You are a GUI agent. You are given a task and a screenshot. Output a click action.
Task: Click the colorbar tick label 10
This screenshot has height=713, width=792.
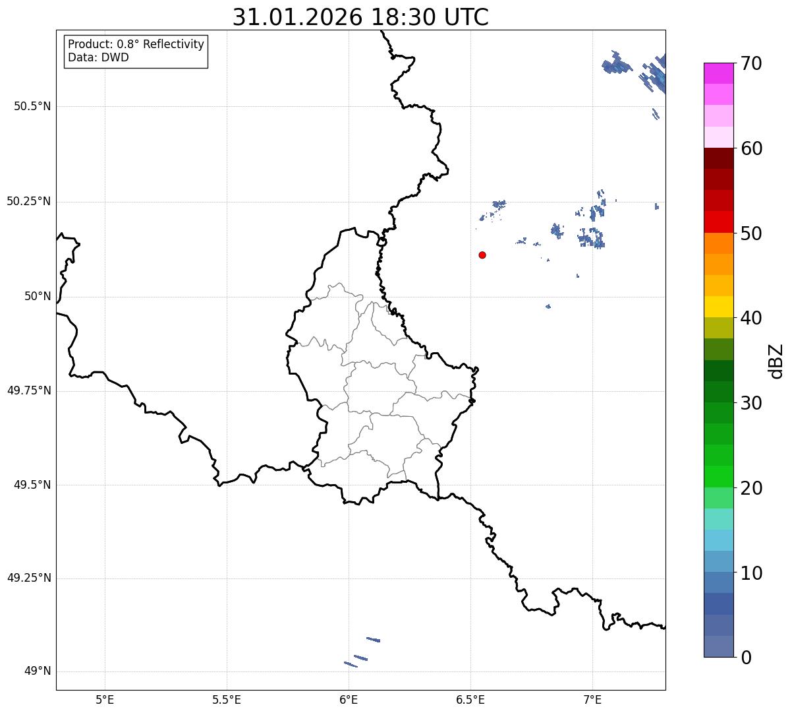[751, 573]
